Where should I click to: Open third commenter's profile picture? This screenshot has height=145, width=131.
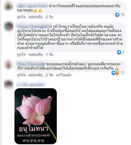[x=9, y=64]
